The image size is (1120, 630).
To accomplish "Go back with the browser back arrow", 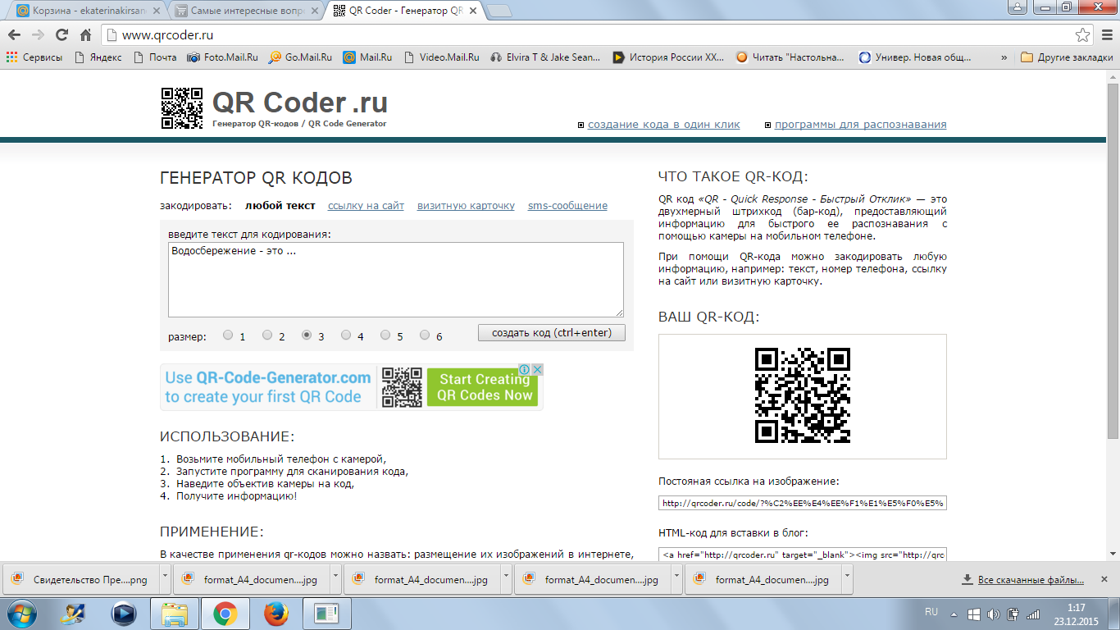I will [14, 35].
